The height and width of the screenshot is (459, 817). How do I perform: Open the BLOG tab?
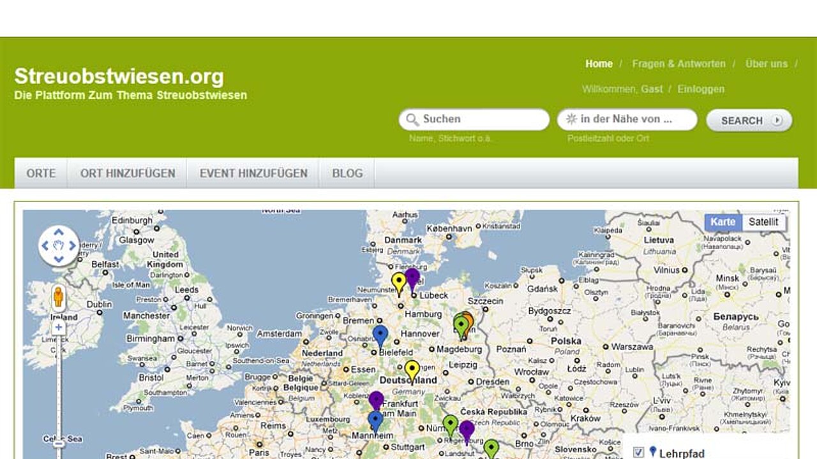(x=347, y=173)
